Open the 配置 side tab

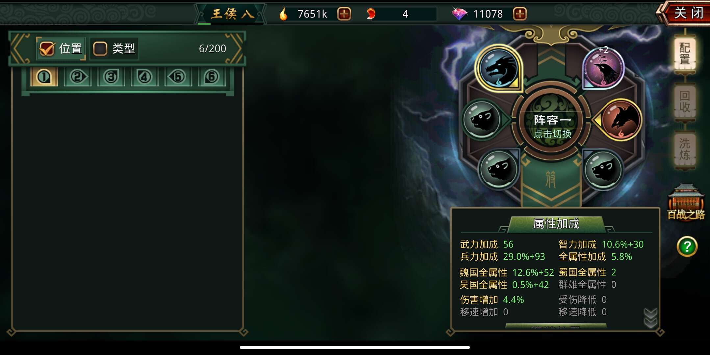(685, 54)
